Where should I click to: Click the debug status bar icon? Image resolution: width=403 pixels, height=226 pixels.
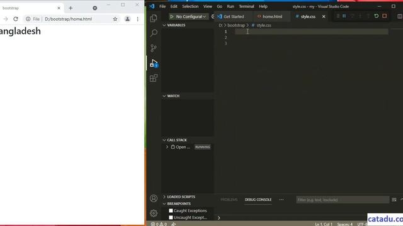(174, 224)
